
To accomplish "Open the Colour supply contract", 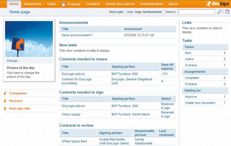I will (71, 114).
